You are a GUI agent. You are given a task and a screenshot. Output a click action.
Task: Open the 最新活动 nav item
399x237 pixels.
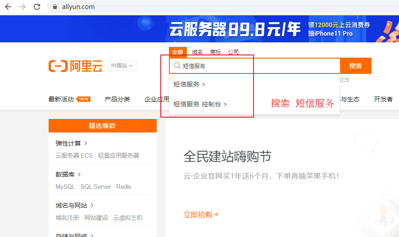click(61, 99)
